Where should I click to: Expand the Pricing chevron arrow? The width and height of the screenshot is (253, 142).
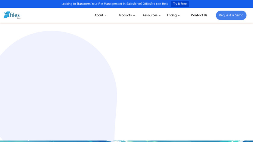[x=179, y=16]
